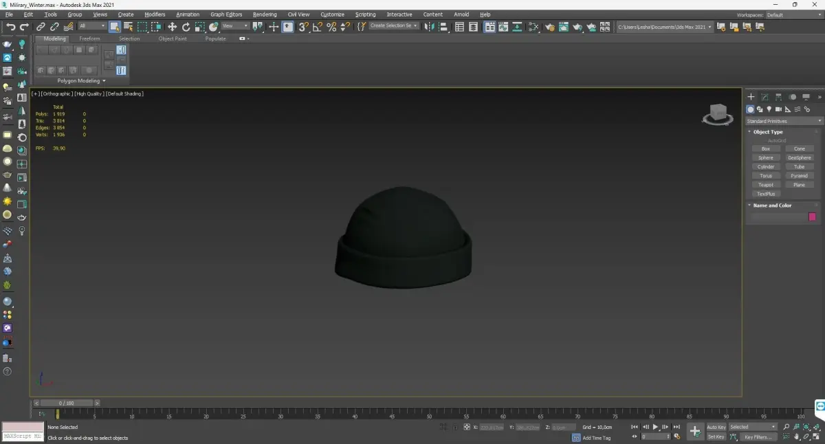This screenshot has height=444, width=825.
Task: Open the project path dropdown
Action: [664, 27]
